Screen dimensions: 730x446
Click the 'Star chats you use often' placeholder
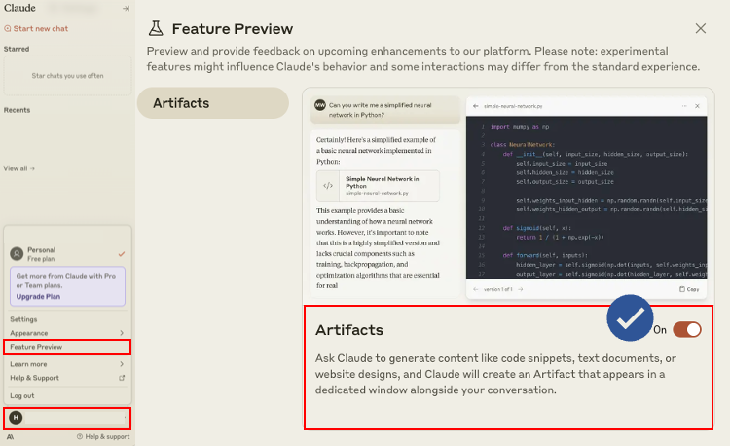[67, 76]
